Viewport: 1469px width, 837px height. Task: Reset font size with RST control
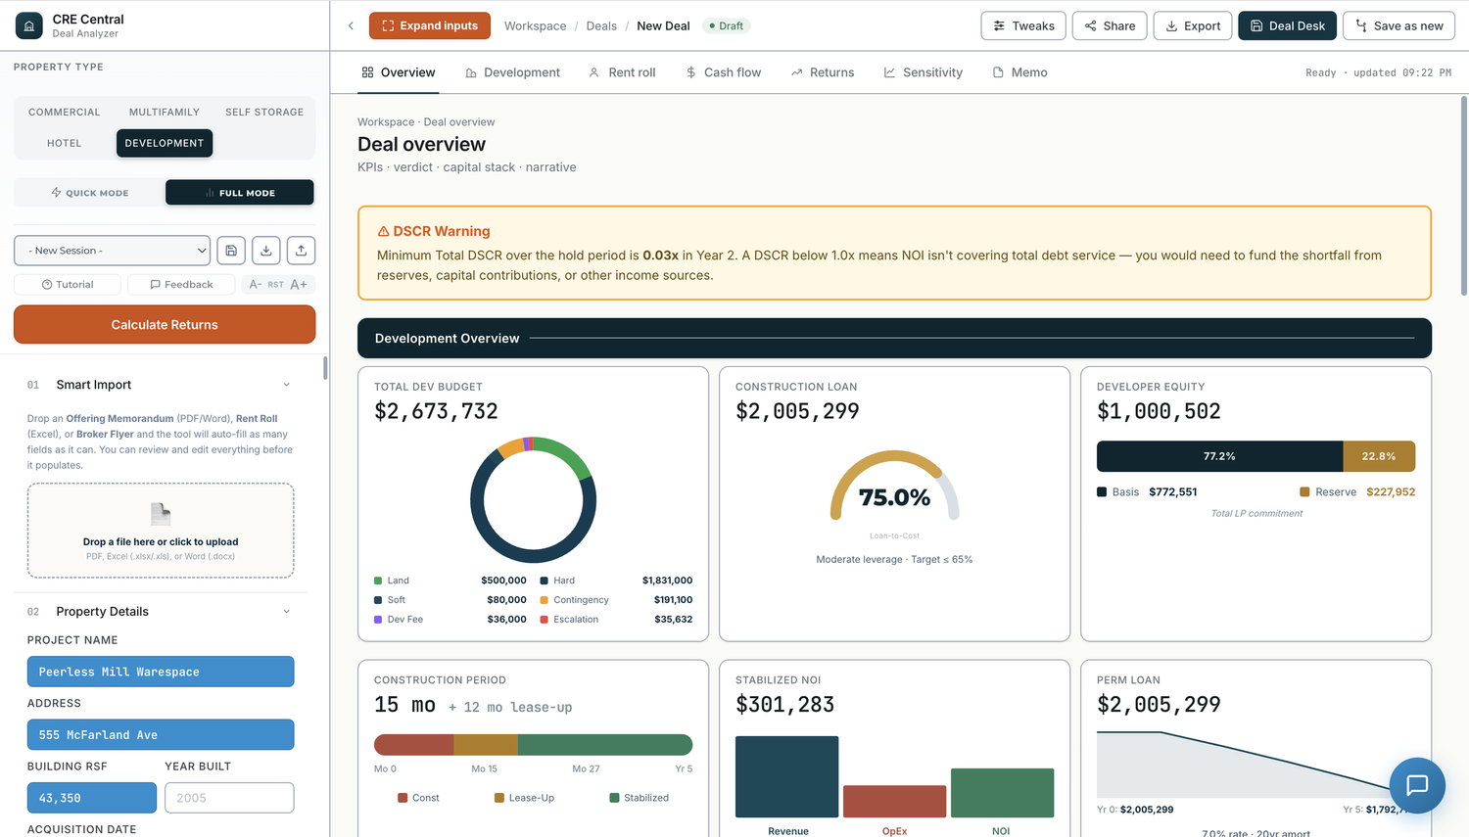coord(276,285)
